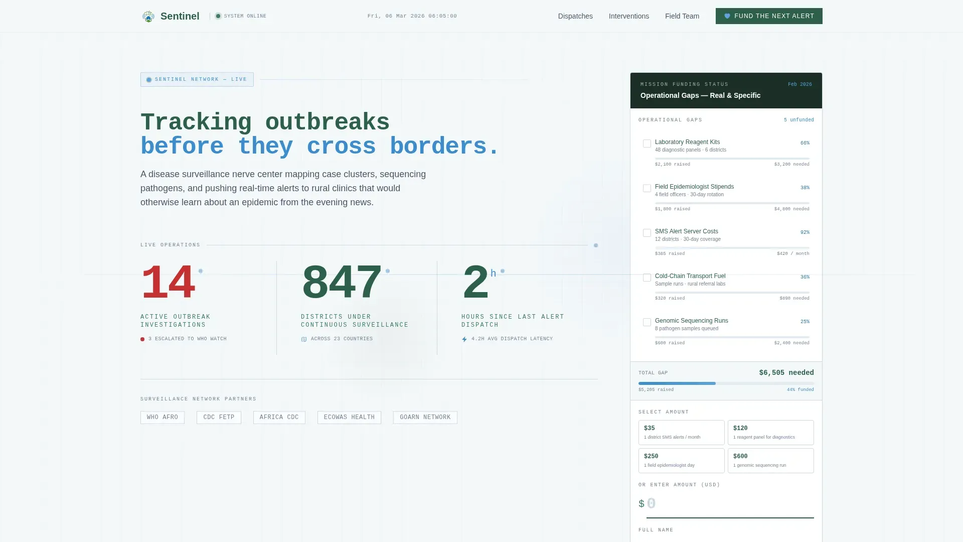Click the '$3,200 needed' text
The width and height of the screenshot is (963, 542).
pyautogui.click(x=791, y=165)
